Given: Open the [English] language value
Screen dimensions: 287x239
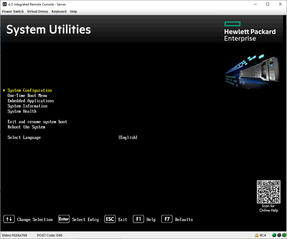Looking at the screenshot, I should click(128, 138).
